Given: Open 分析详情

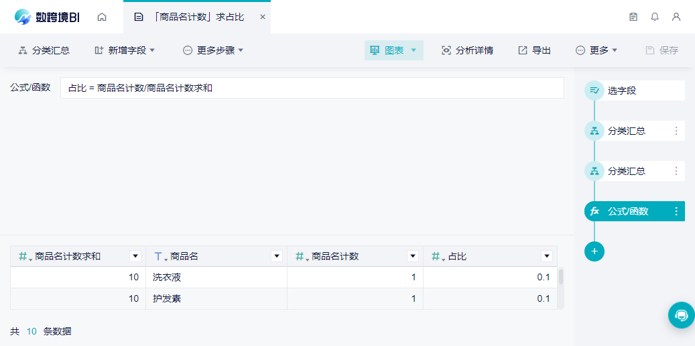Looking at the screenshot, I should 468,50.
